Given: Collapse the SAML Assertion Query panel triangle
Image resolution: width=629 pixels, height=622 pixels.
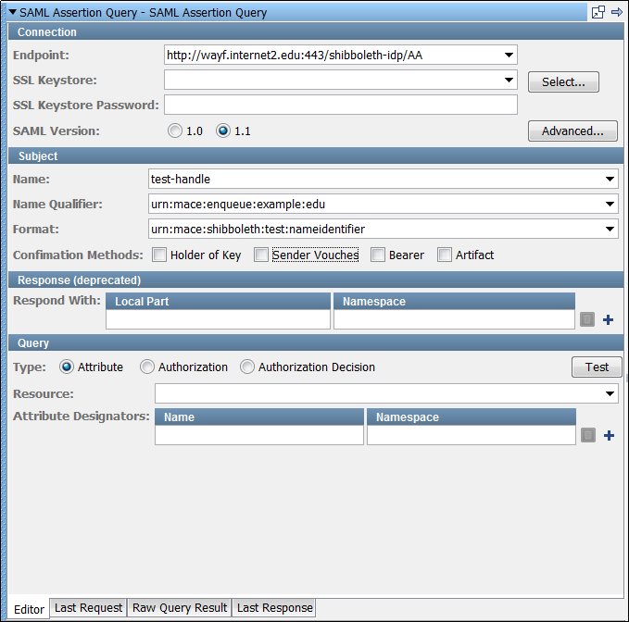Looking at the screenshot, I should click(x=12, y=12).
